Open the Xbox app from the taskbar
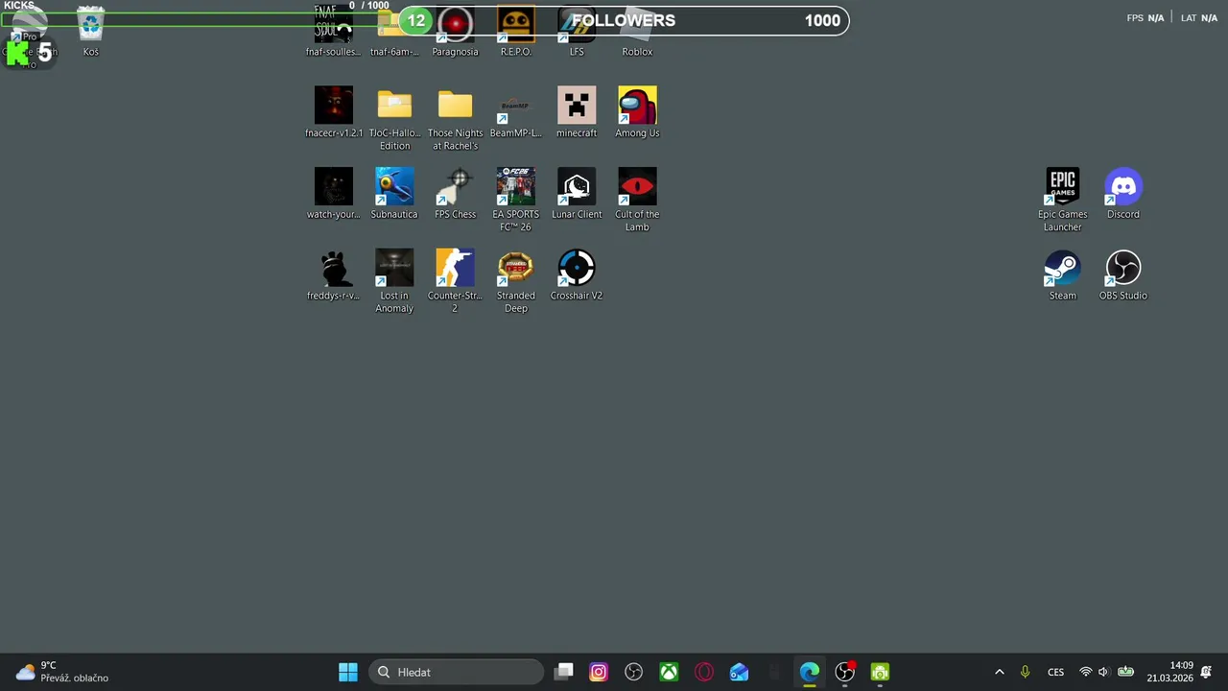Image resolution: width=1228 pixels, height=691 pixels. 669,672
